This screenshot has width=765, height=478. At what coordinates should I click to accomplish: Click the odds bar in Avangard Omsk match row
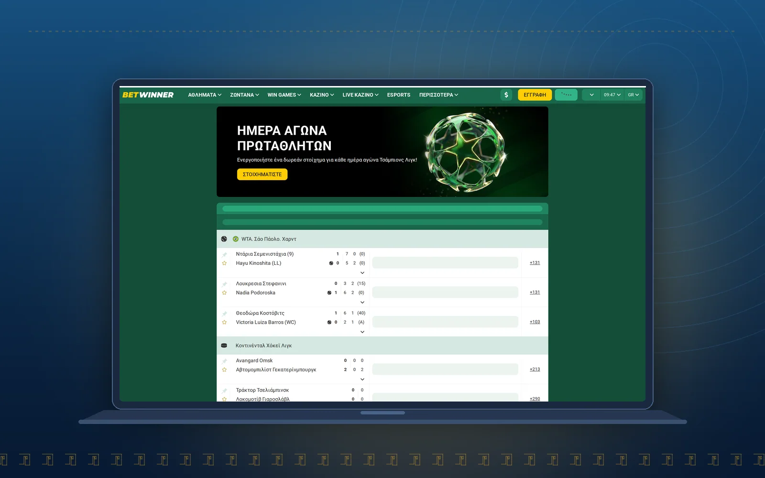[x=445, y=369]
